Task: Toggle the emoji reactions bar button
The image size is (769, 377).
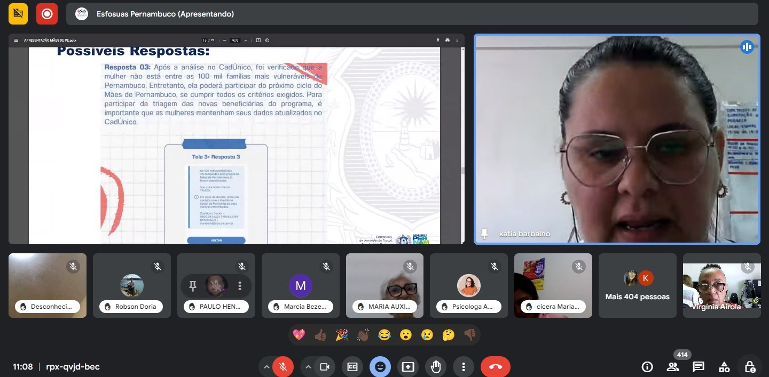Action: tap(380, 367)
